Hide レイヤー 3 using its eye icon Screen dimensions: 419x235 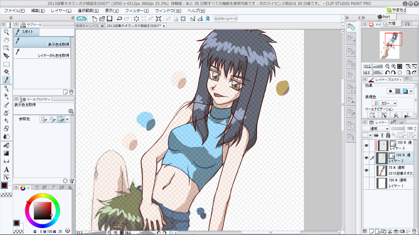click(366, 146)
